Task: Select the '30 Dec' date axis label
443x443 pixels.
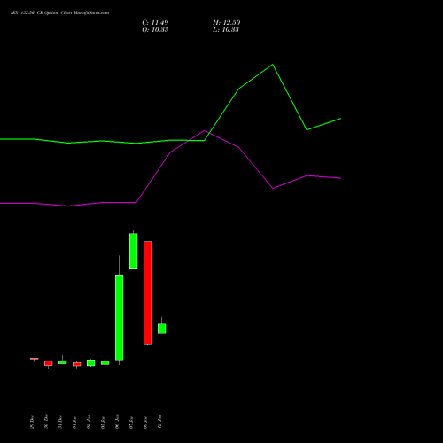Action: point(46,422)
